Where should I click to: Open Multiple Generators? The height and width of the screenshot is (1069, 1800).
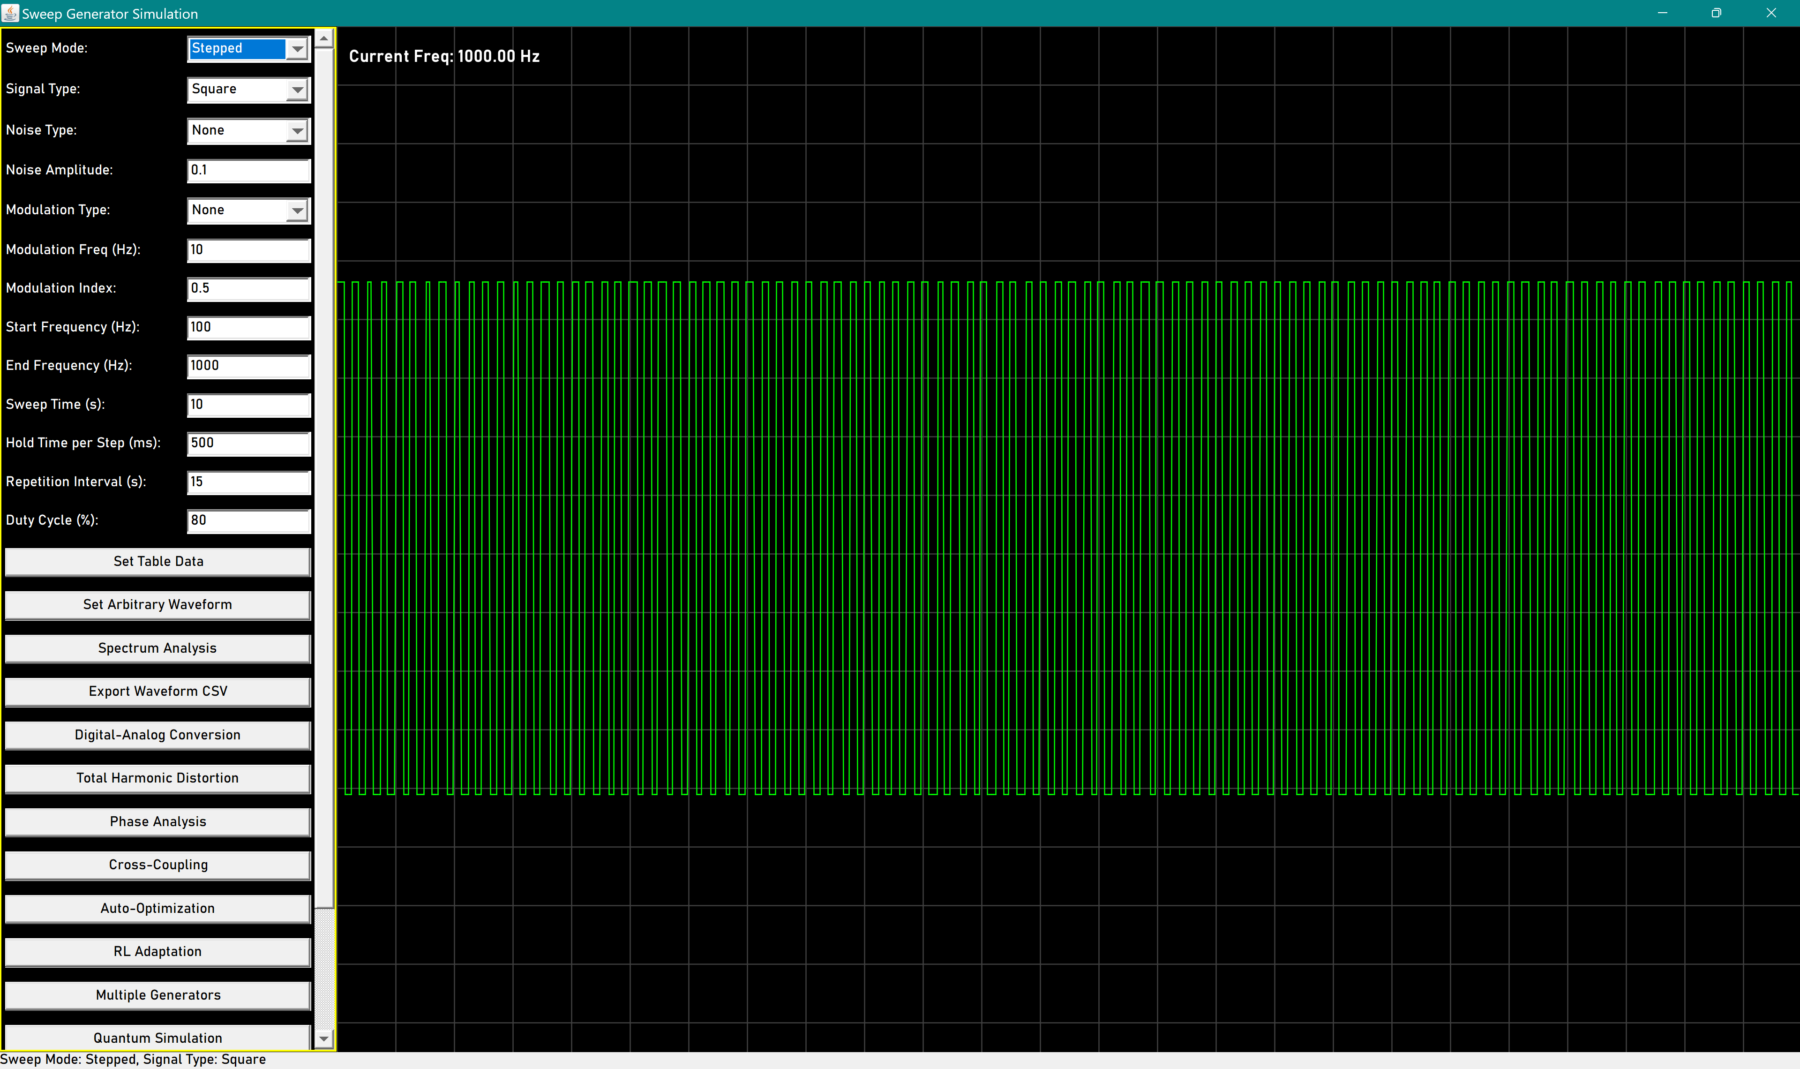click(x=157, y=995)
